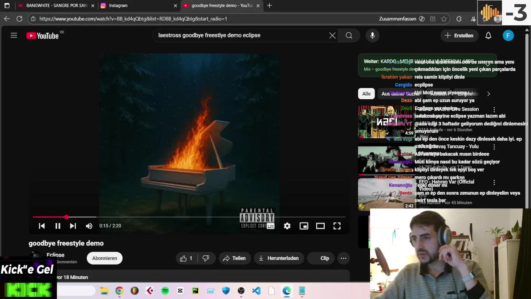
Task: Mute the video with the speaker icon
Action: pos(89,226)
